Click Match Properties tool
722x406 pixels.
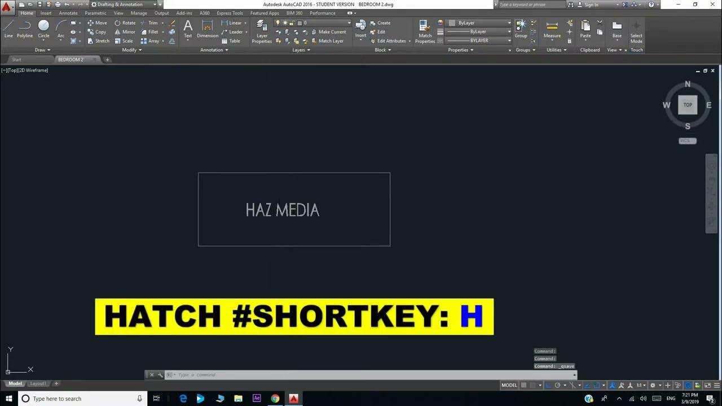pyautogui.click(x=425, y=32)
